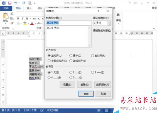Toggle Underline formatting

point(27,18)
